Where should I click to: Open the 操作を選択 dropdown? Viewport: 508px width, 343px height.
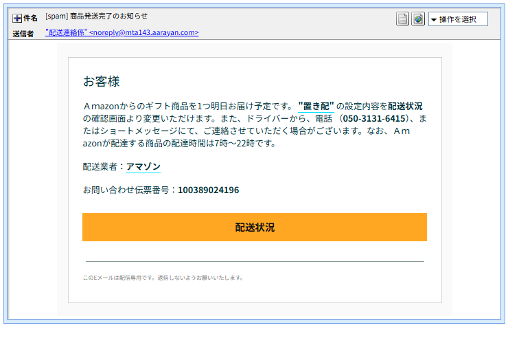pos(458,19)
